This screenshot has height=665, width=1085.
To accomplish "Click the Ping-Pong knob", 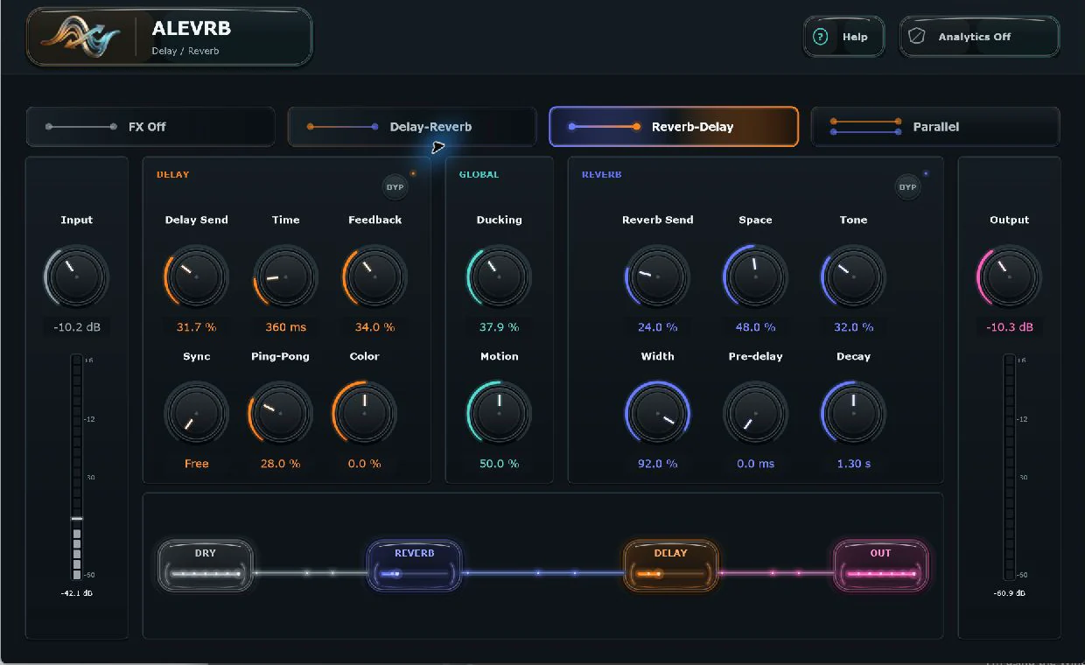I will (x=280, y=414).
